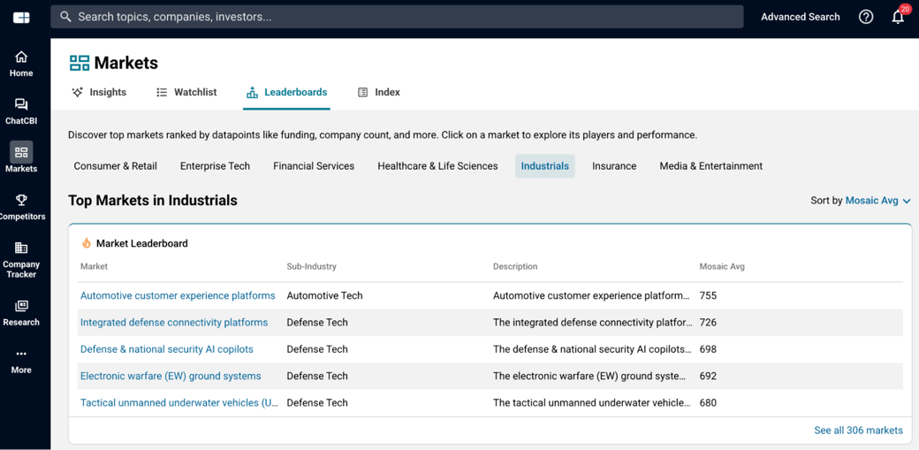This screenshot has height=450, width=919.
Task: Click the Watchlist list icon
Action: pos(162,92)
